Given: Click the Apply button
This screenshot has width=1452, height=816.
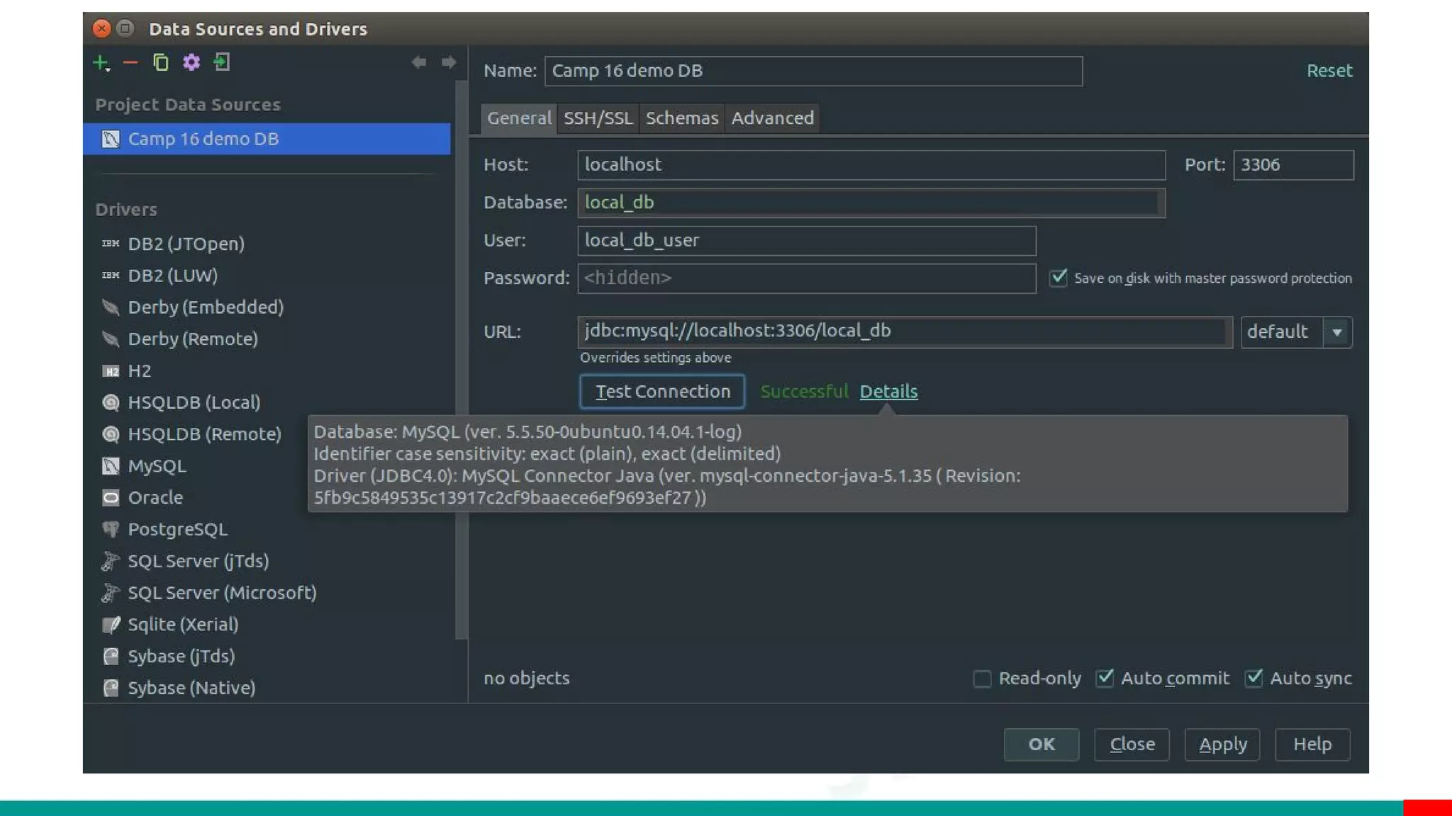Looking at the screenshot, I should tap(1222, 744).
